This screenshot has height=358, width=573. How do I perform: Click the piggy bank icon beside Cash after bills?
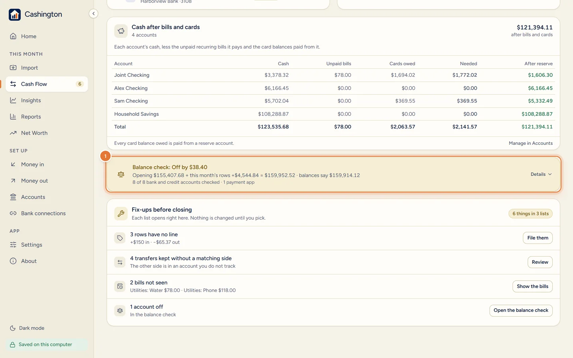click(121, 31)
